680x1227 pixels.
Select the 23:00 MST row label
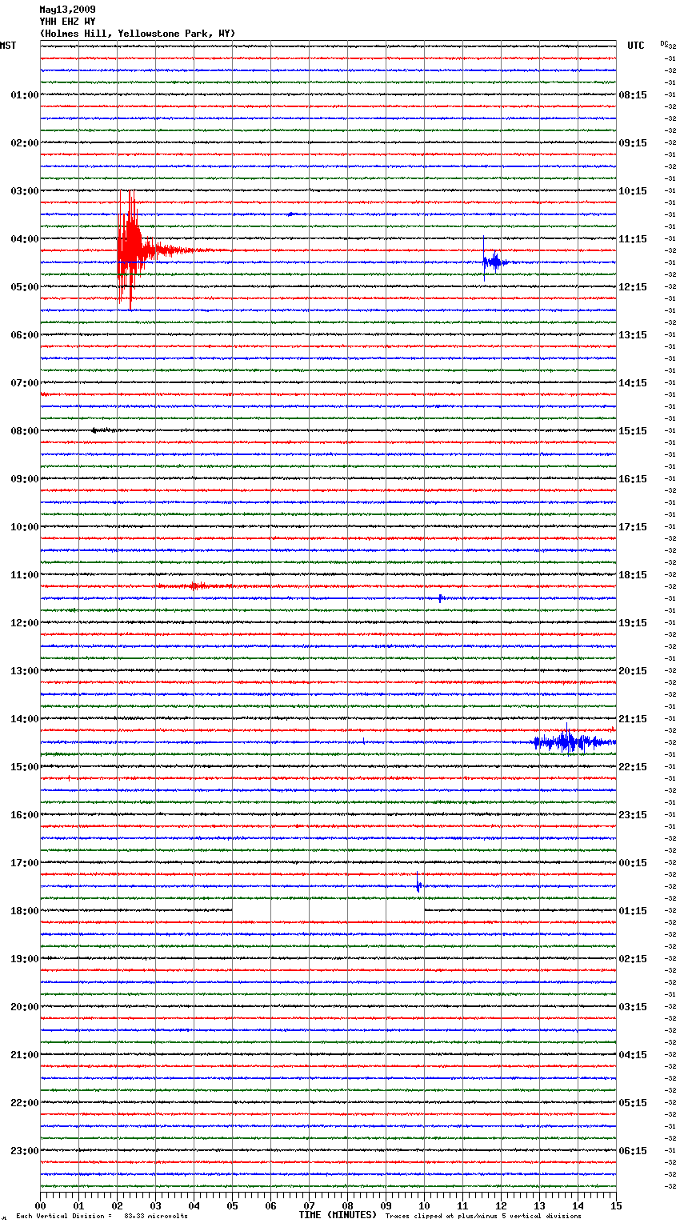click(x=25, y=1151)
